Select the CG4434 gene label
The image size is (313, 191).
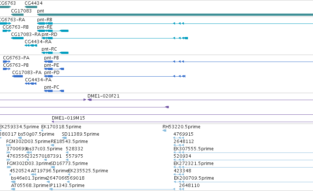(33, 3)
